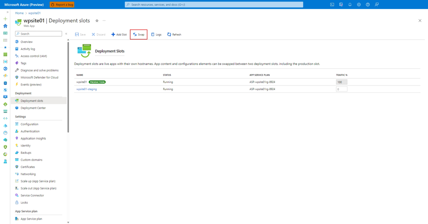Open the more options ellipsis by title
The image size is (428, 224).
coord(104,21)
